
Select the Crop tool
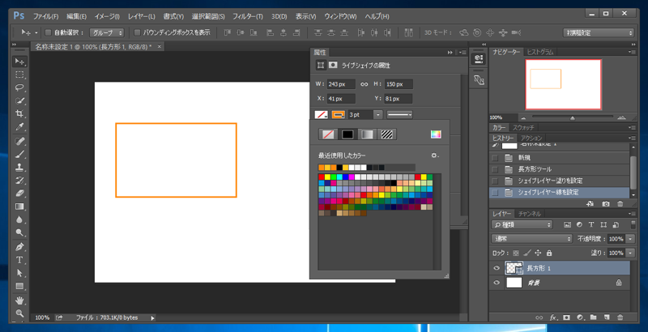(x=19, y=113)
